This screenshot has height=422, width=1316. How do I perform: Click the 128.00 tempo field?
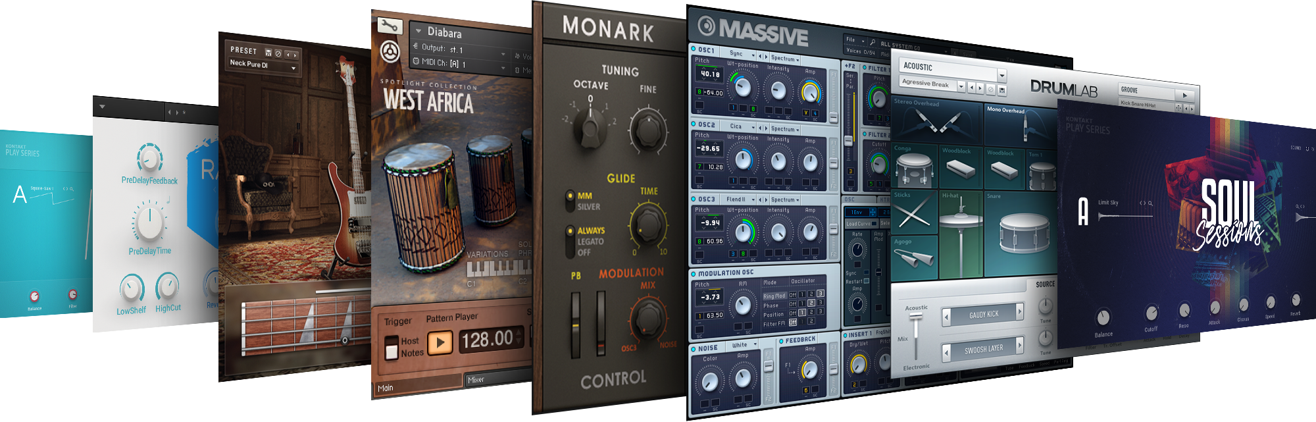pyautogui.click(x=491, y=340)
